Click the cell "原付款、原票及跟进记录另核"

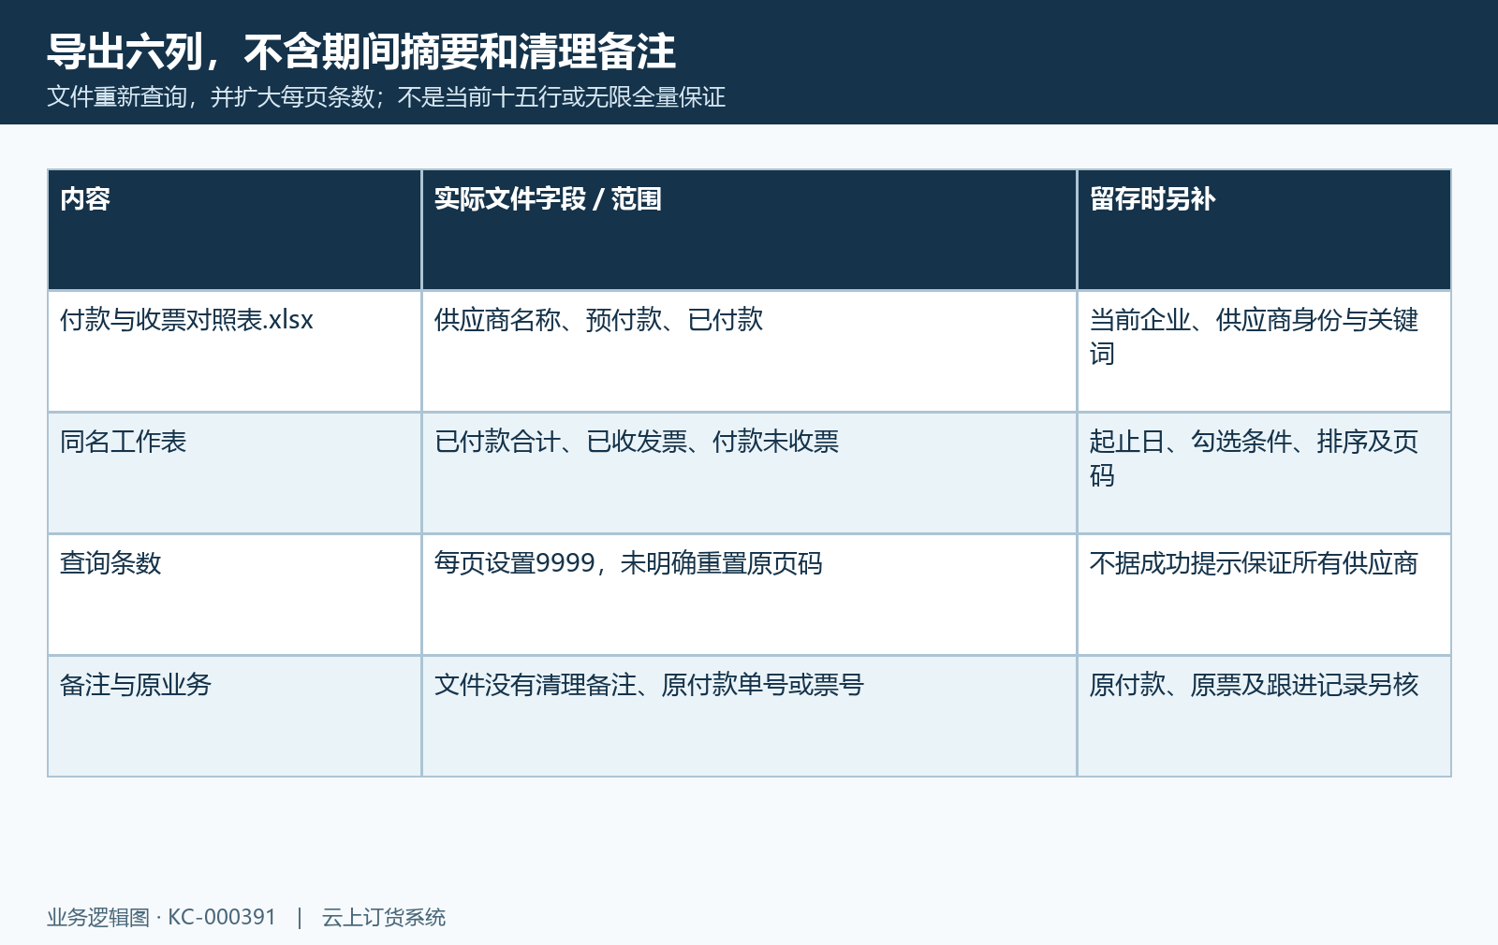(x=1264, y=717)
